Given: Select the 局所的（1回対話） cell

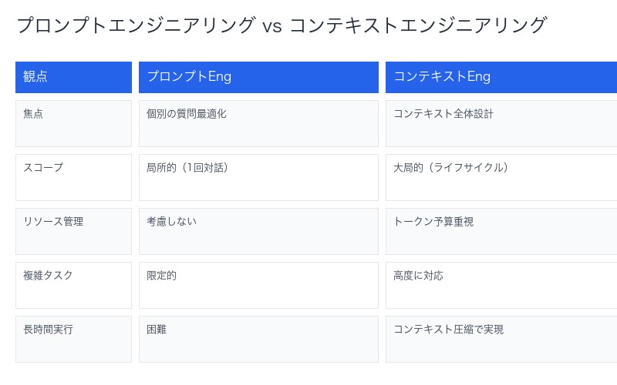Looking at the screenshot, I should coord(258,177).
